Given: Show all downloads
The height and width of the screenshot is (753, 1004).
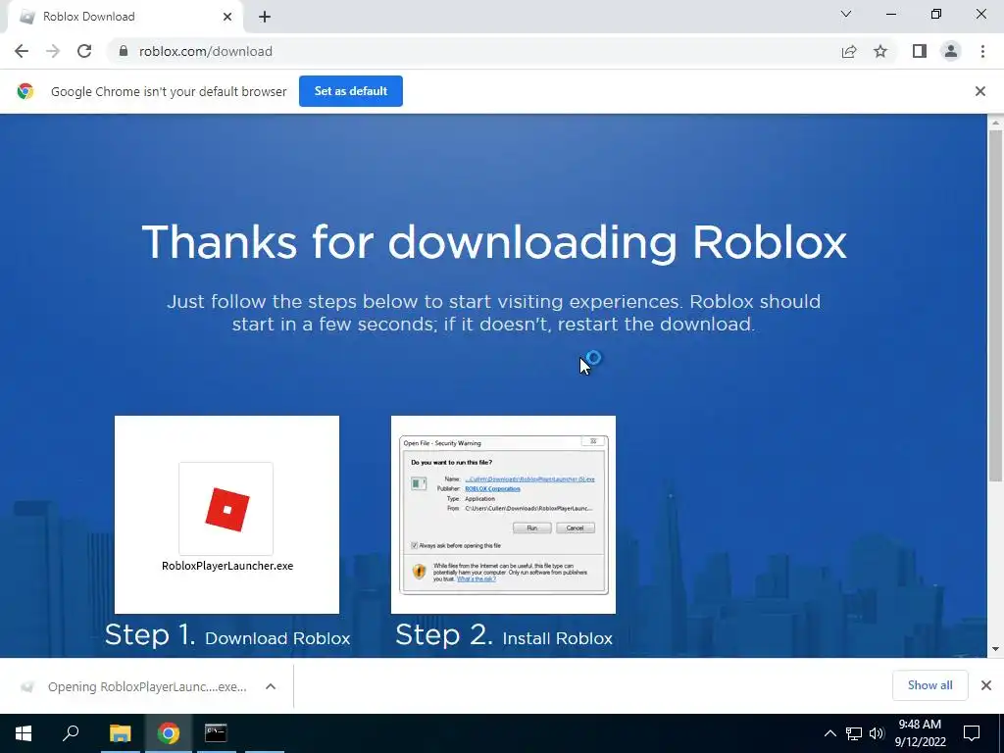Looking at the screenshot, I should click(x=929, y=685).
